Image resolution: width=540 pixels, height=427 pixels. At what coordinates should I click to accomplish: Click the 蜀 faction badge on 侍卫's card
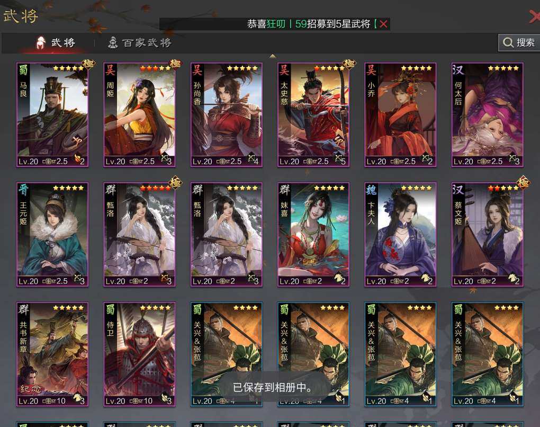(110, 309)
